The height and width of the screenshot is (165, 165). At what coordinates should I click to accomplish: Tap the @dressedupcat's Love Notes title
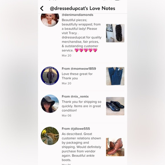(x=82, y=9)
